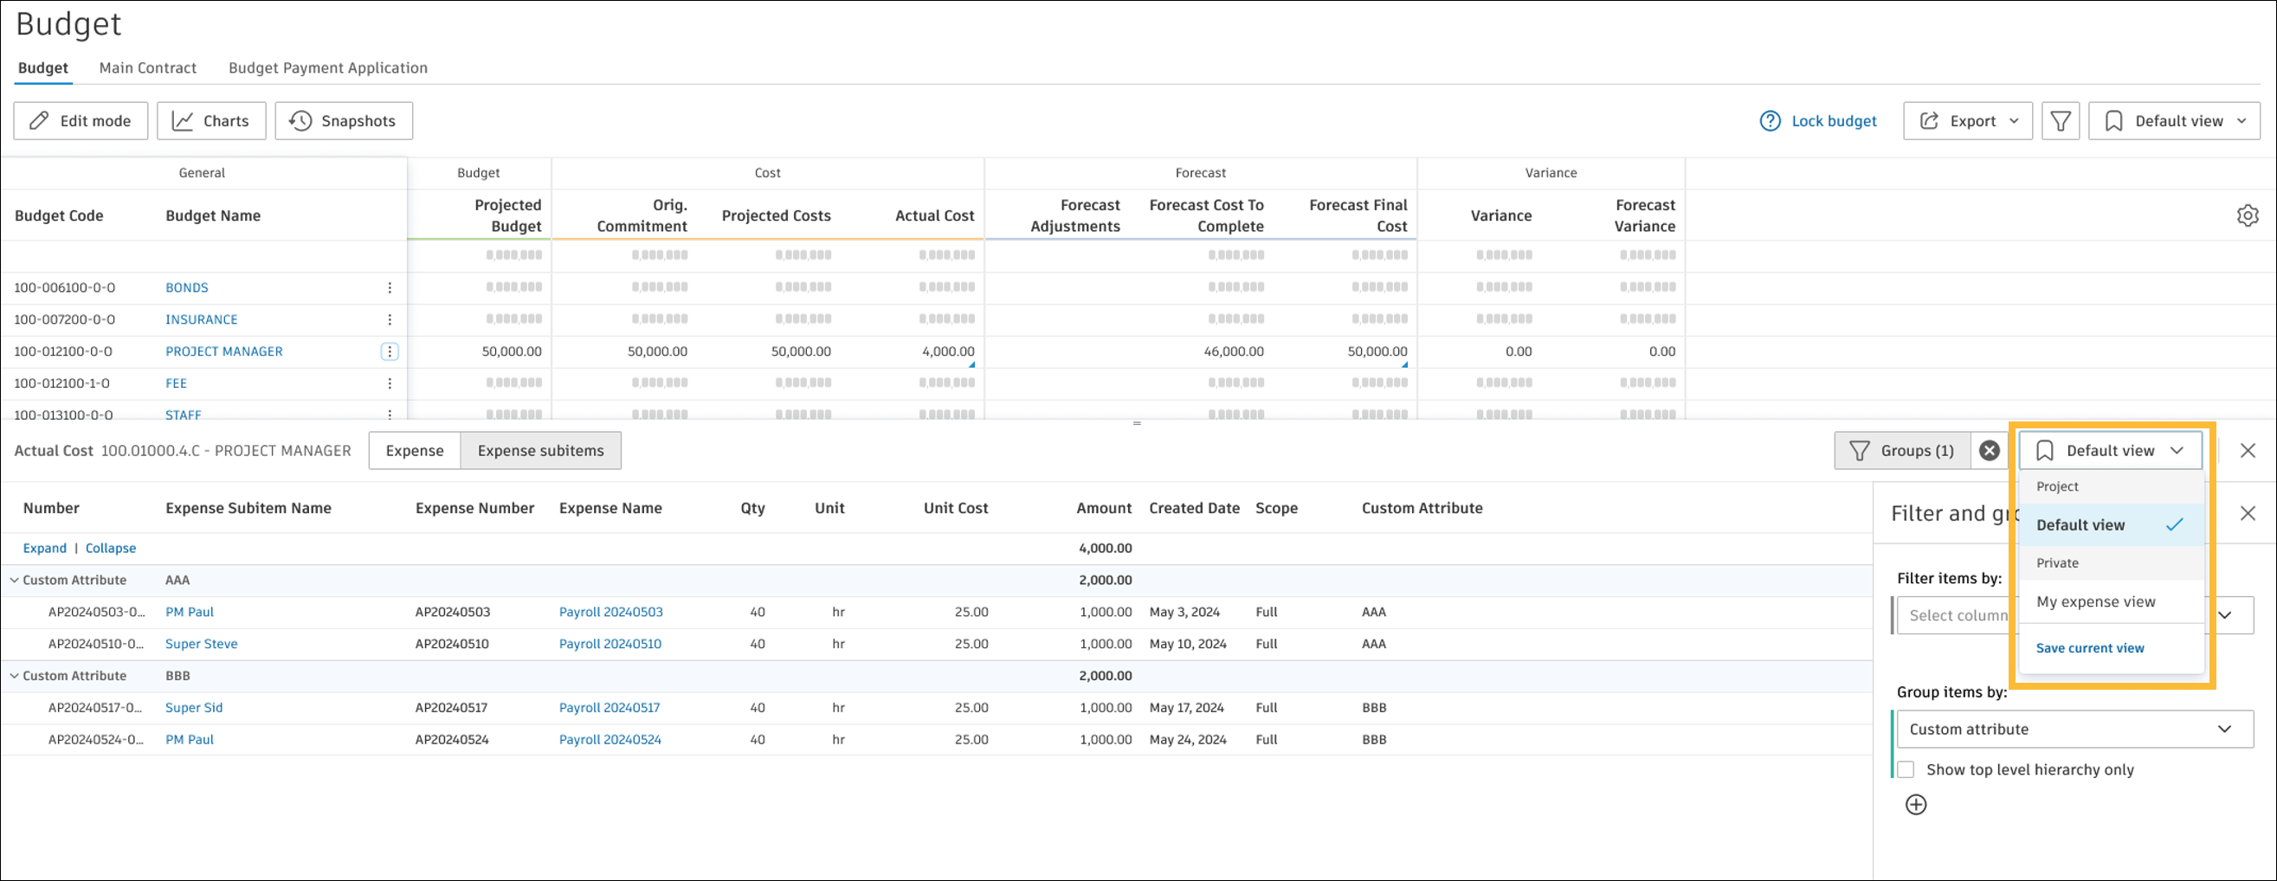Viewport: 2277px width, 881px height.
Task: Click the Groups (1) filter button
Action: click(1902, 451)
